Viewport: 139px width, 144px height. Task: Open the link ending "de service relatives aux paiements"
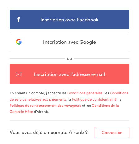[x=38, y=99]
